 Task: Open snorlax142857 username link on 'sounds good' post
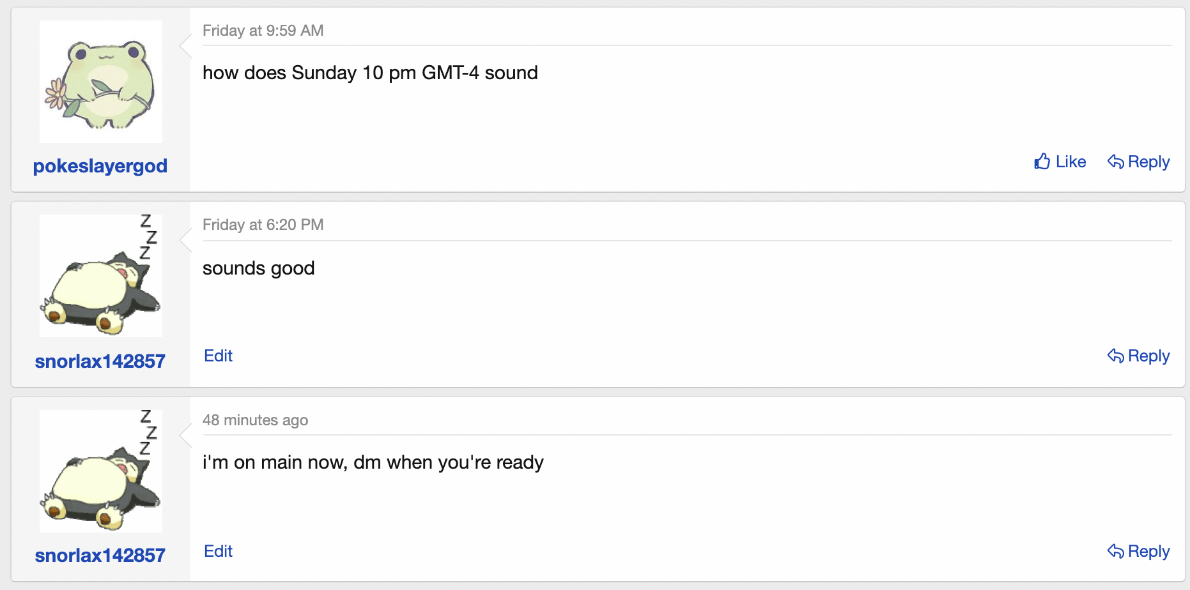[100, 361]
